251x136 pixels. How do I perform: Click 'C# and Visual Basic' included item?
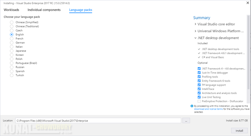point(213,57)
